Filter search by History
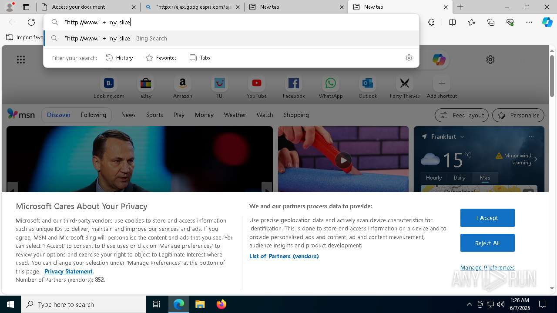The image size is (557, 313). (119, 58)
